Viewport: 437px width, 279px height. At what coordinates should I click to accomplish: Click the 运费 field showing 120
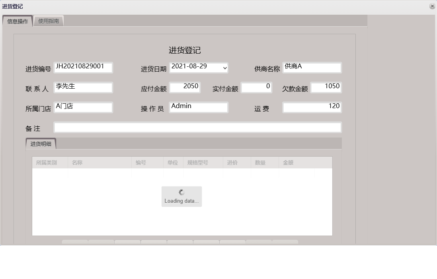[312, 107]
